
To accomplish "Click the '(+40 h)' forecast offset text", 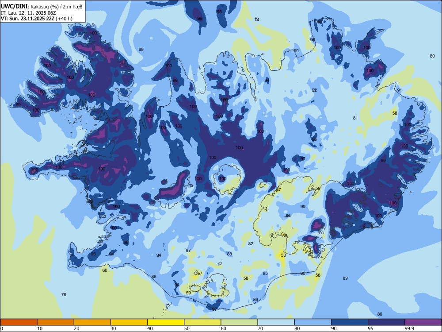I will pyautogui.click(x=64, y=19).
